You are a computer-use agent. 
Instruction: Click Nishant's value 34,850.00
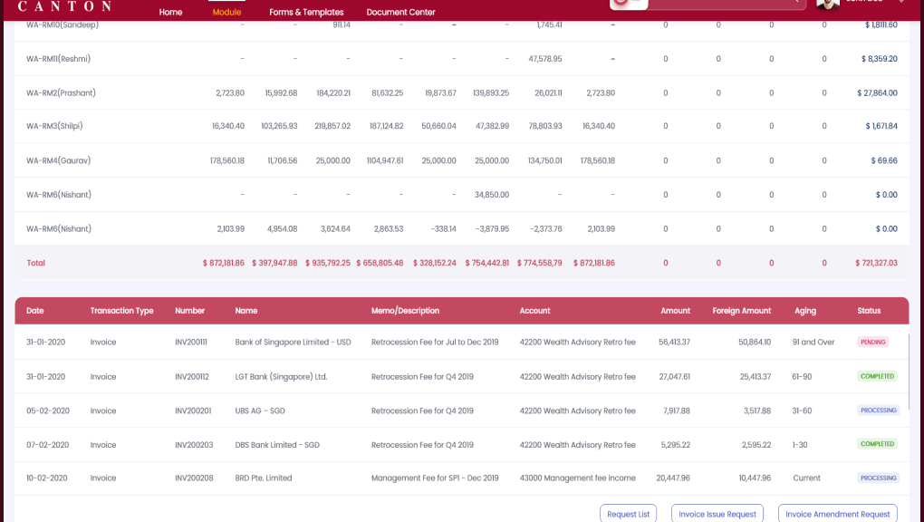coord(492,195)
